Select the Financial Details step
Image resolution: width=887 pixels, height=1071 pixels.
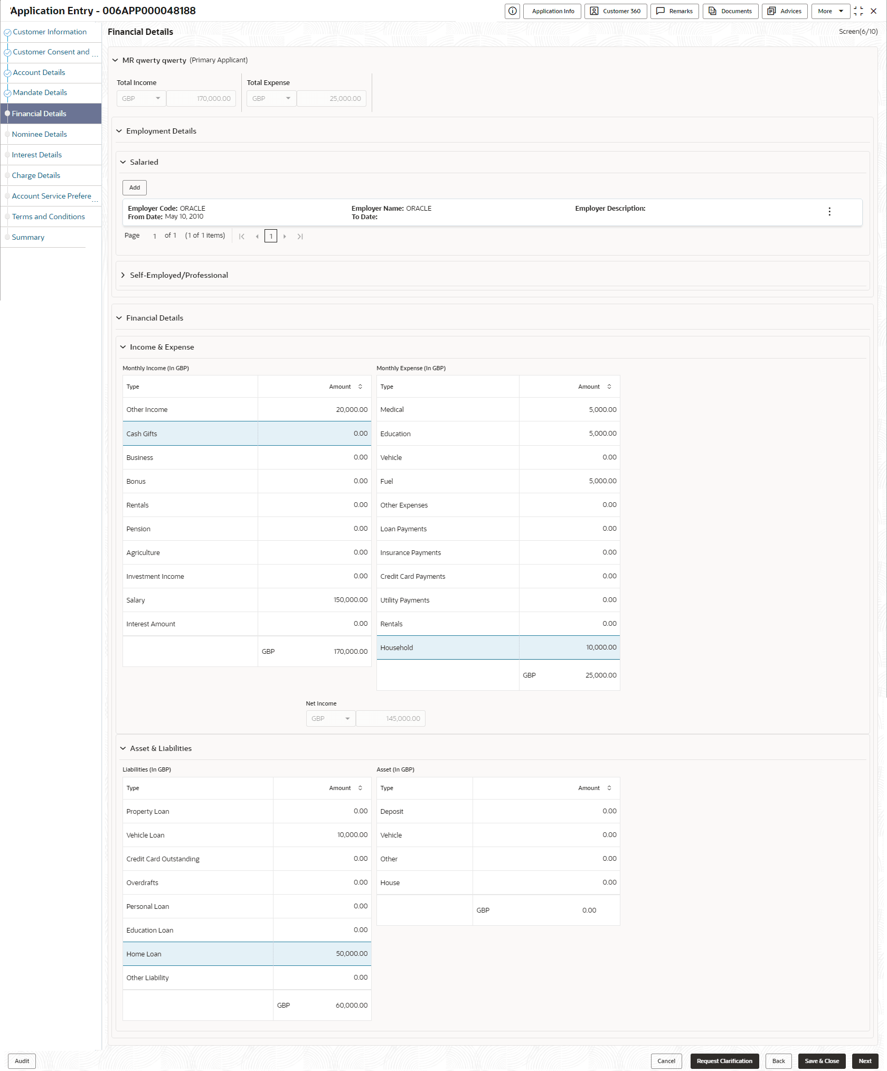click(x=51, y=114)
